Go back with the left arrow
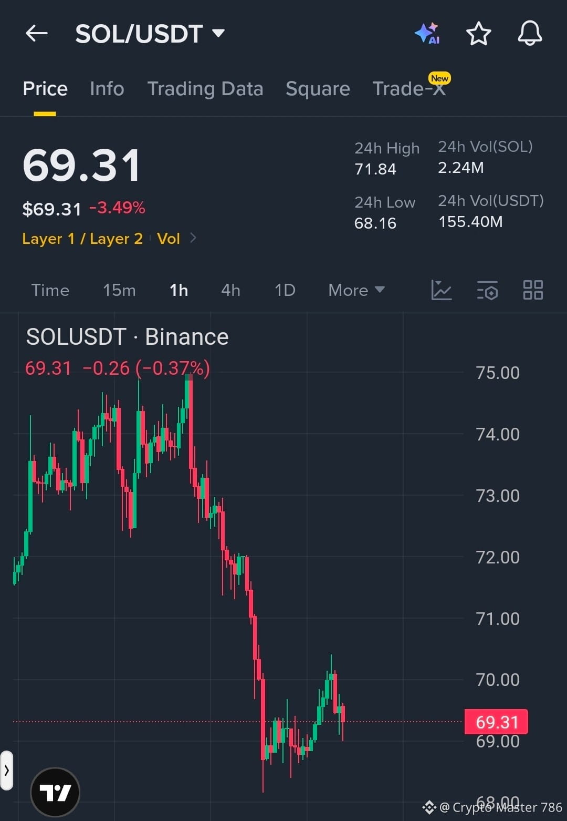Viewport: 567px width, 821px height. pos(36,34)
